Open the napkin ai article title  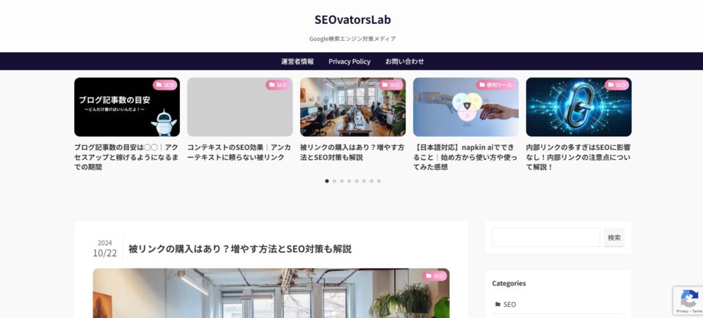coord(465,157)
